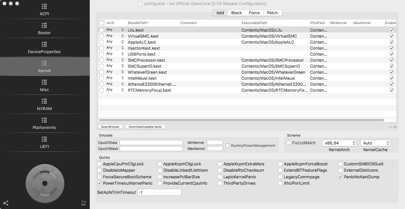Image resolution: width=405 pixels, height=209 pixels.
Task: Open the ACPI section in sidebar
Action: (x=44, y=10)
